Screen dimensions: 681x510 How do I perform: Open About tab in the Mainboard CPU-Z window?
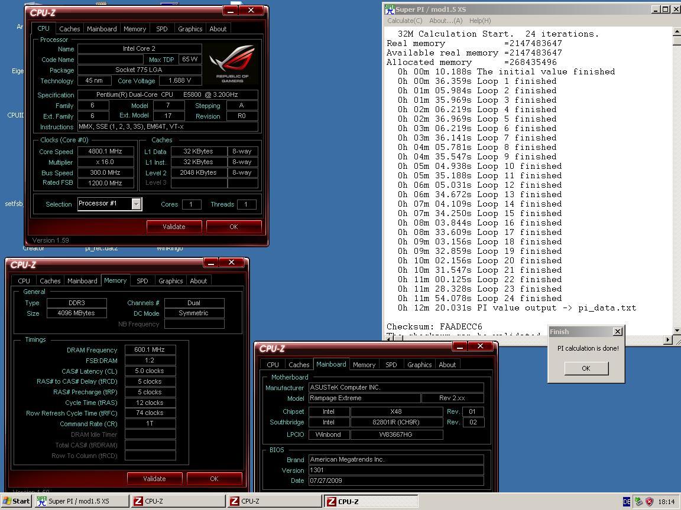[x=447, y=365]
